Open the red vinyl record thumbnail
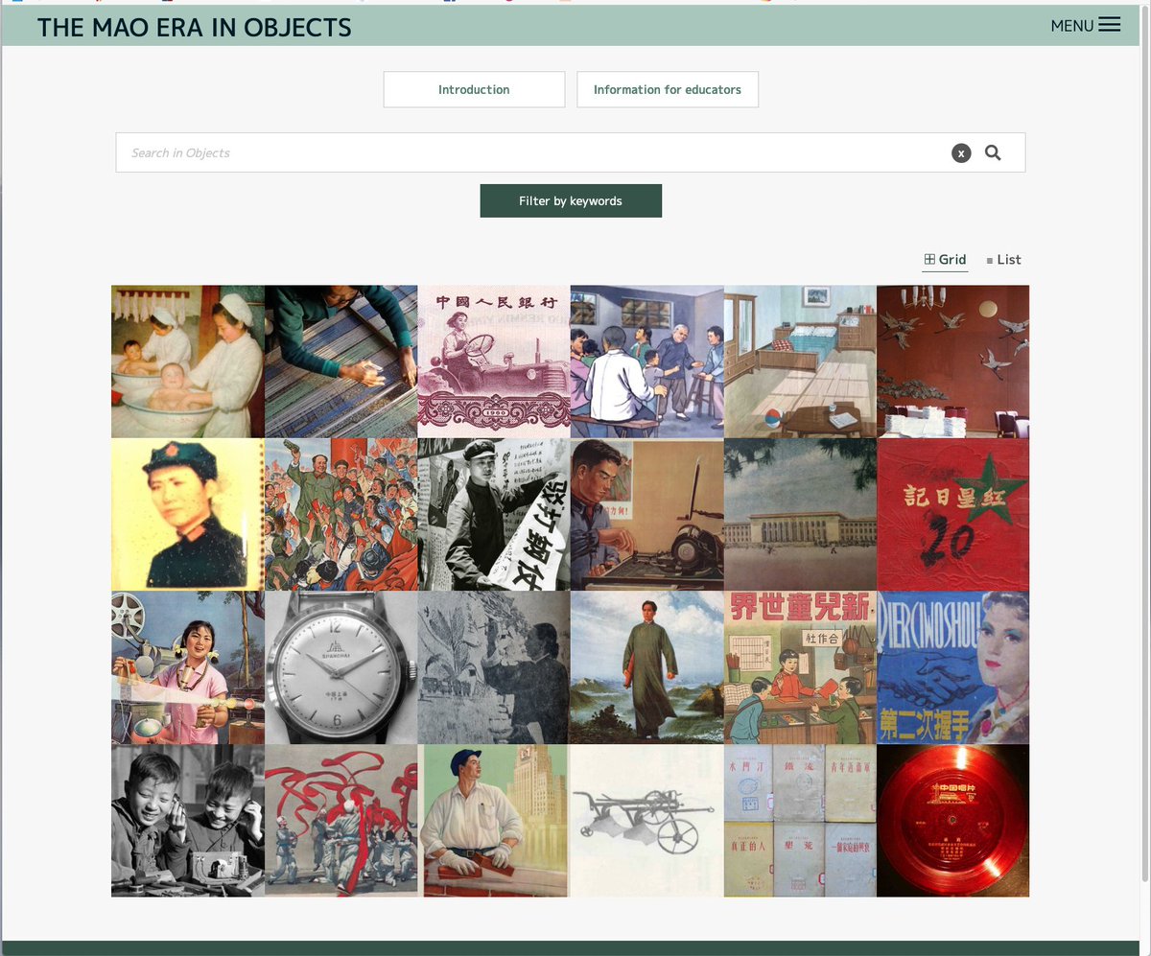This screenshot has width=1151, height=956. coord(953,821)
